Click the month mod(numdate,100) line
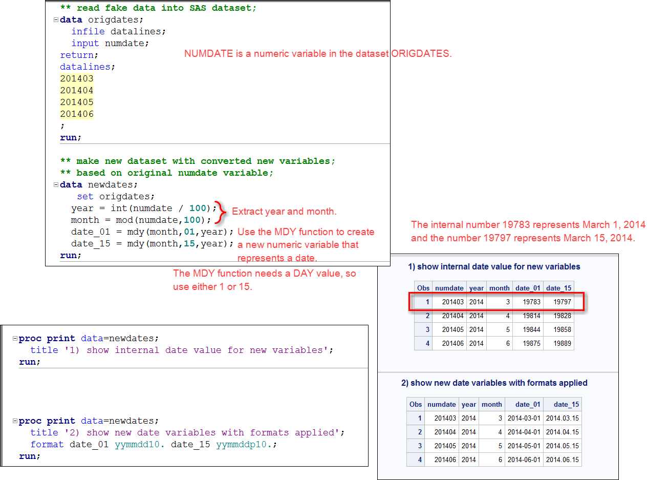The height and width of the screenshot is (480, 669). click(x=141, y=220)
